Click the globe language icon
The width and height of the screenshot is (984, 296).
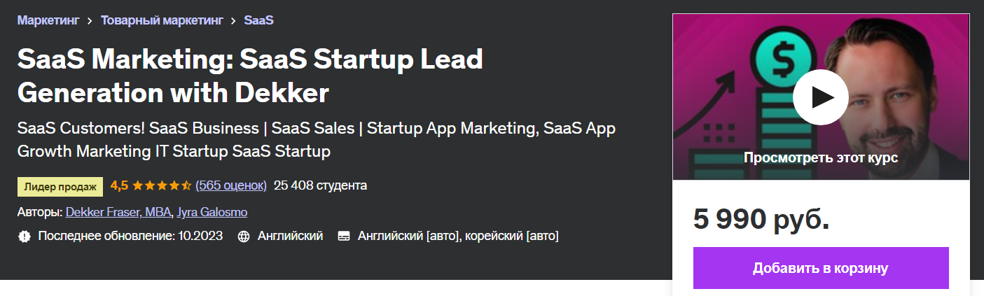pyautogui.click(x=244, y=237)
